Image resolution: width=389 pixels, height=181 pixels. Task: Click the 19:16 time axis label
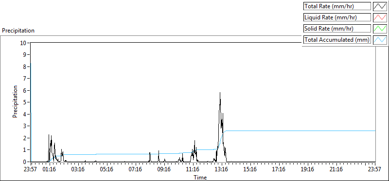click(x=308, y=170)
